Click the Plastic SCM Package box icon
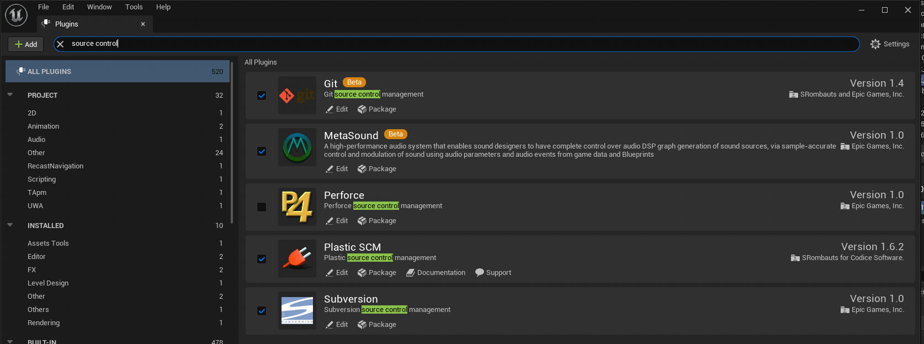 click(362, 273)
